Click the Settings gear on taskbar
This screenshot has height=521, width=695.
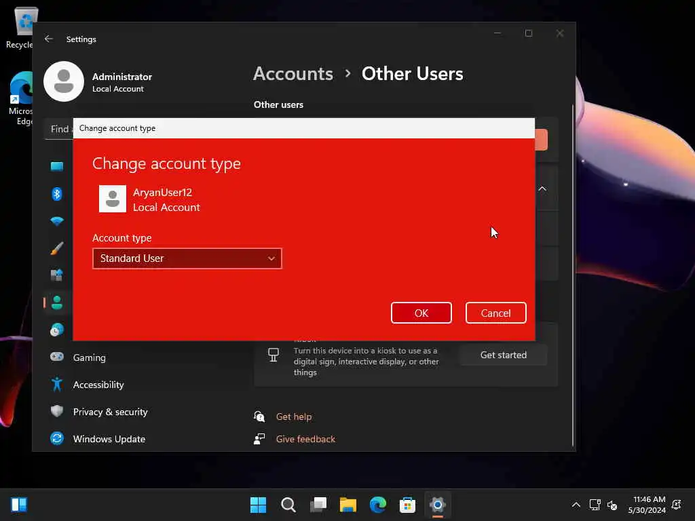[x=438, y=505]
